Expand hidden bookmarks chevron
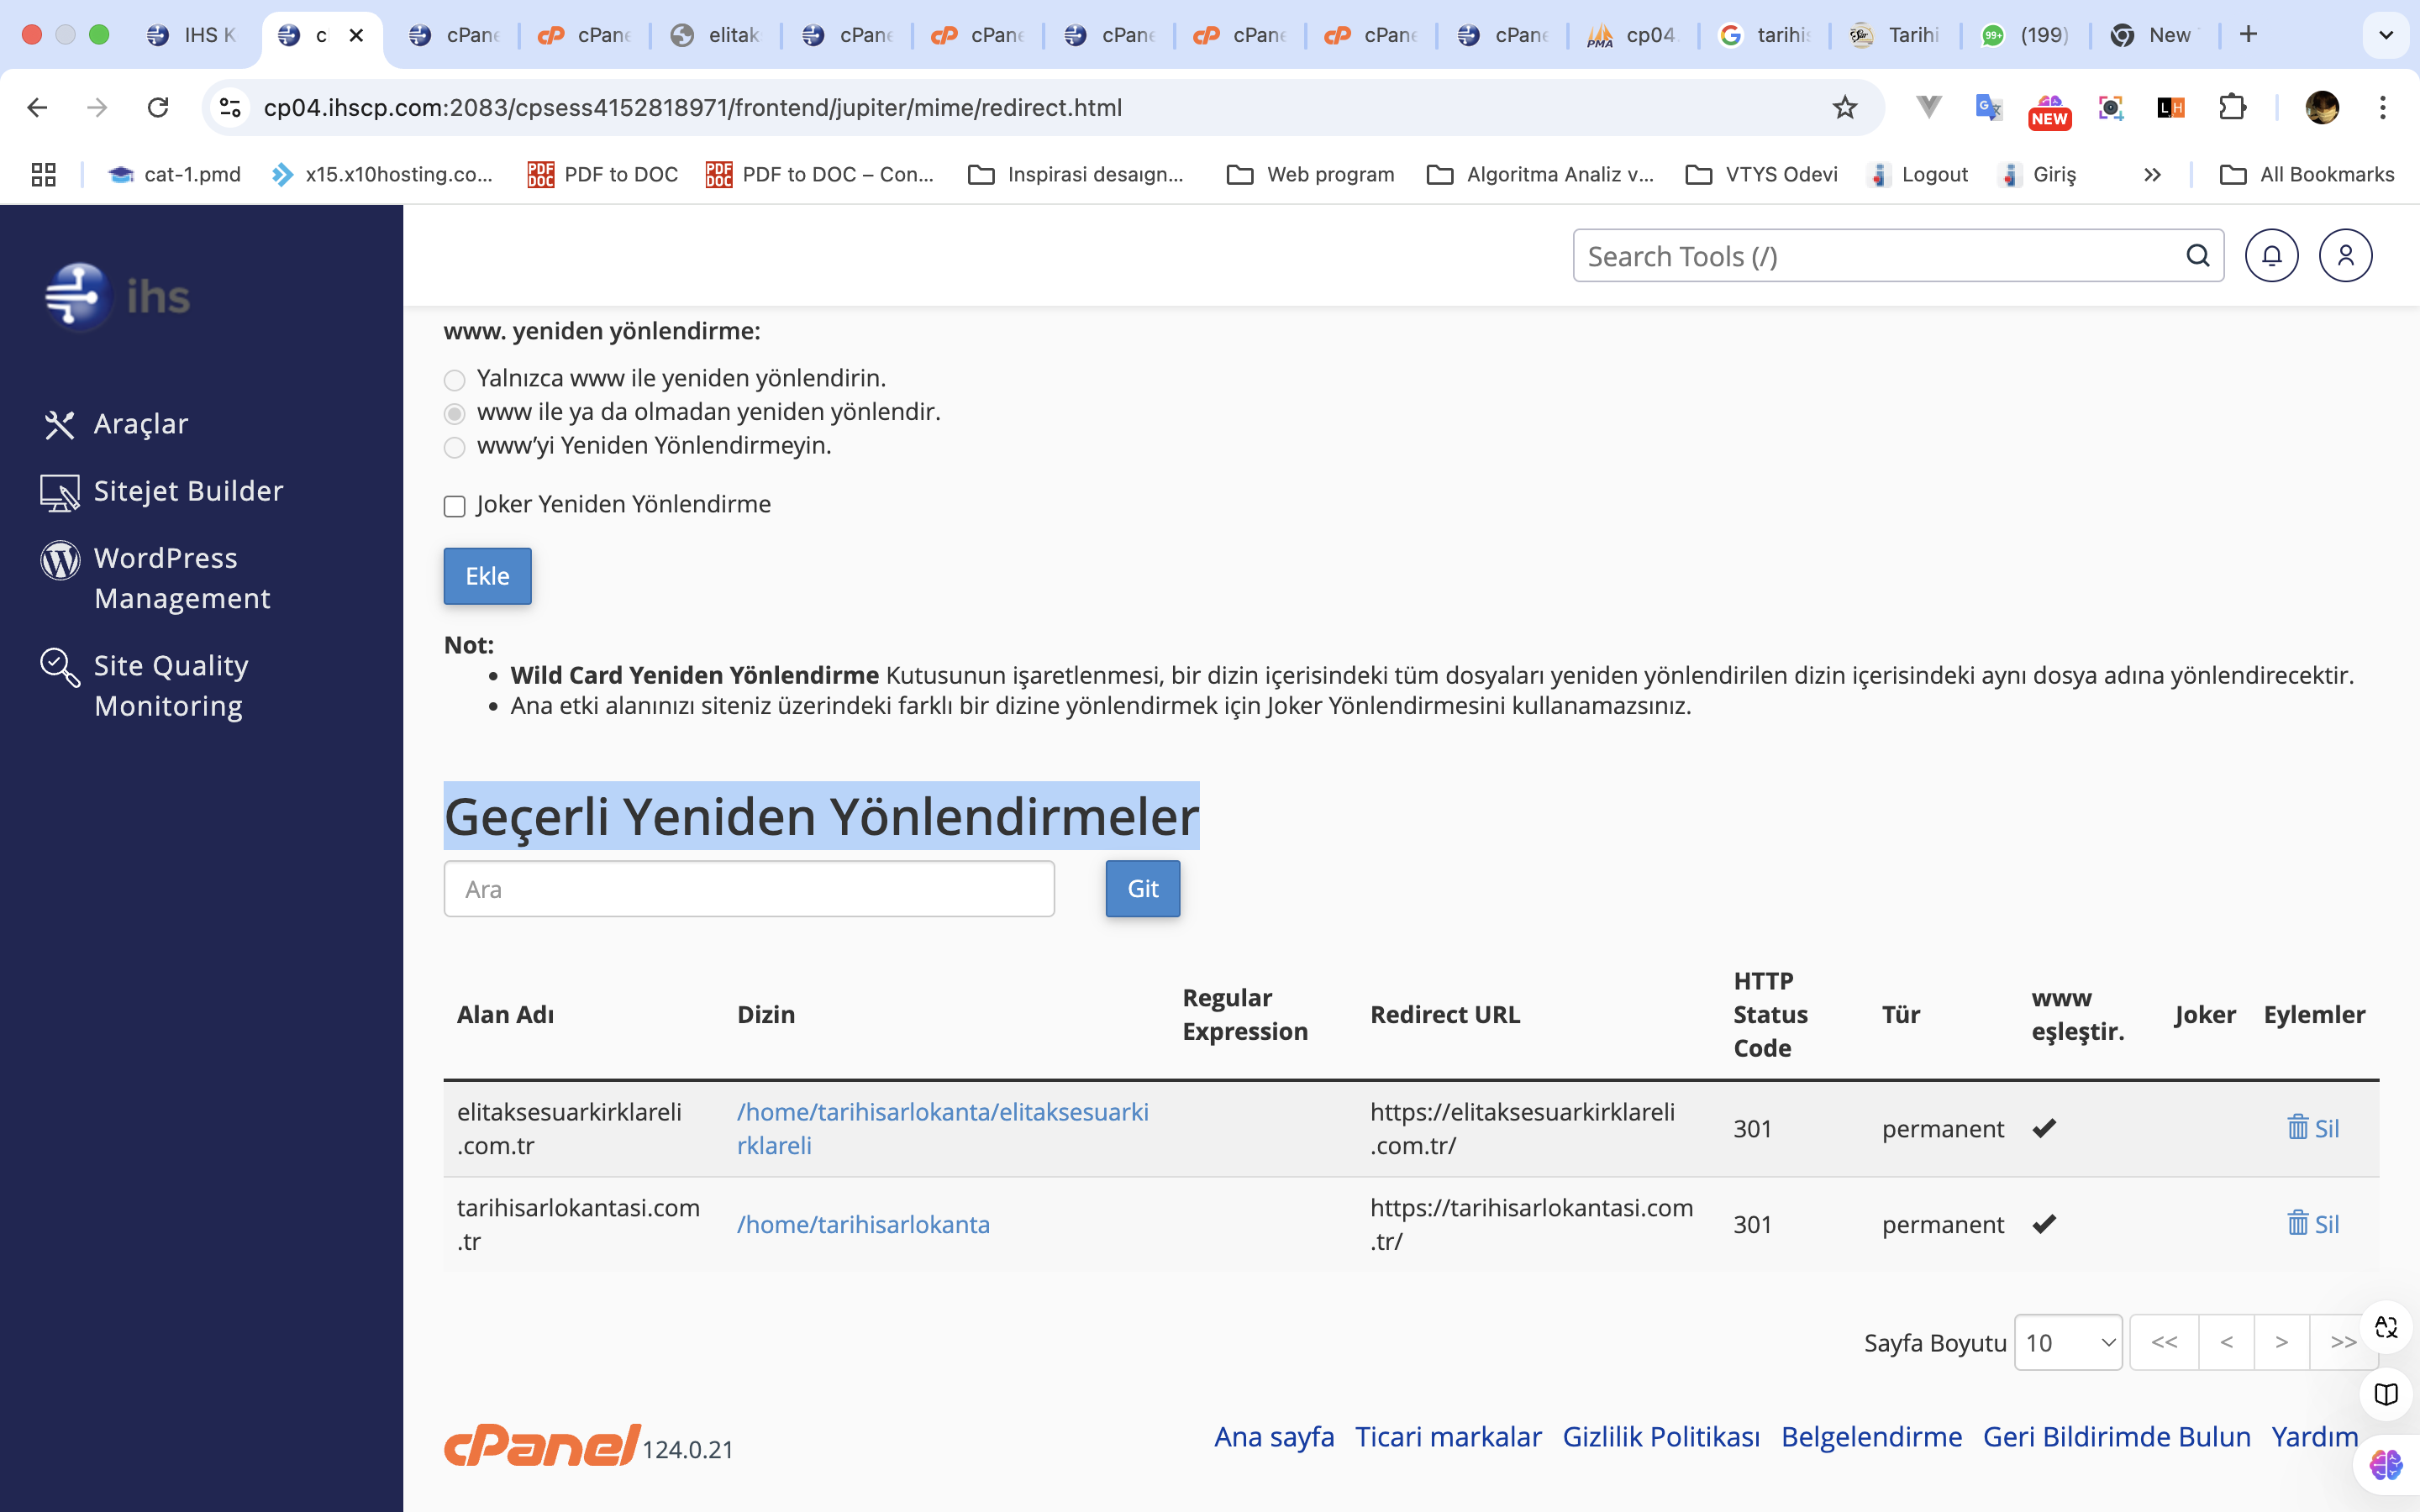 (2152, 174)
